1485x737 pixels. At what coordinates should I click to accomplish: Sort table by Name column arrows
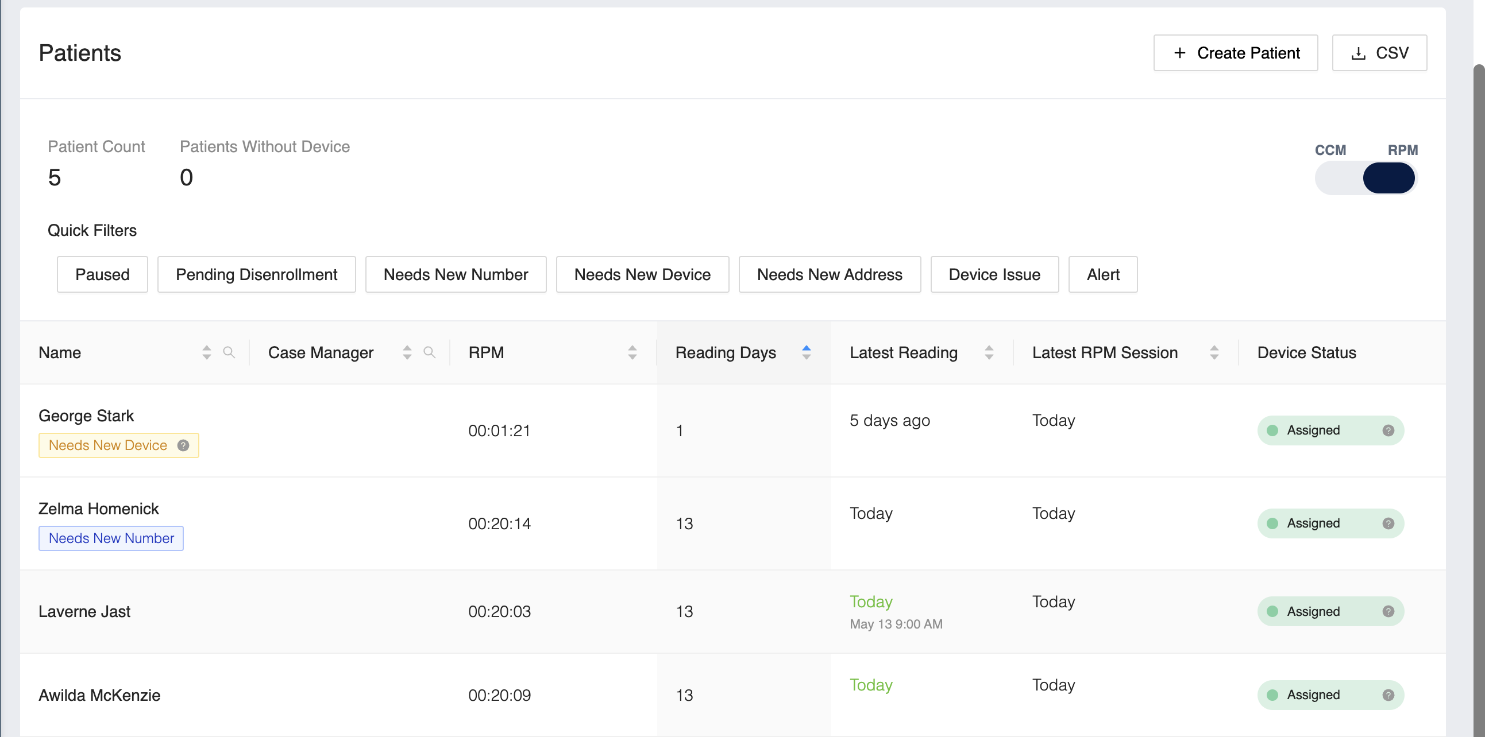[206, 352]
